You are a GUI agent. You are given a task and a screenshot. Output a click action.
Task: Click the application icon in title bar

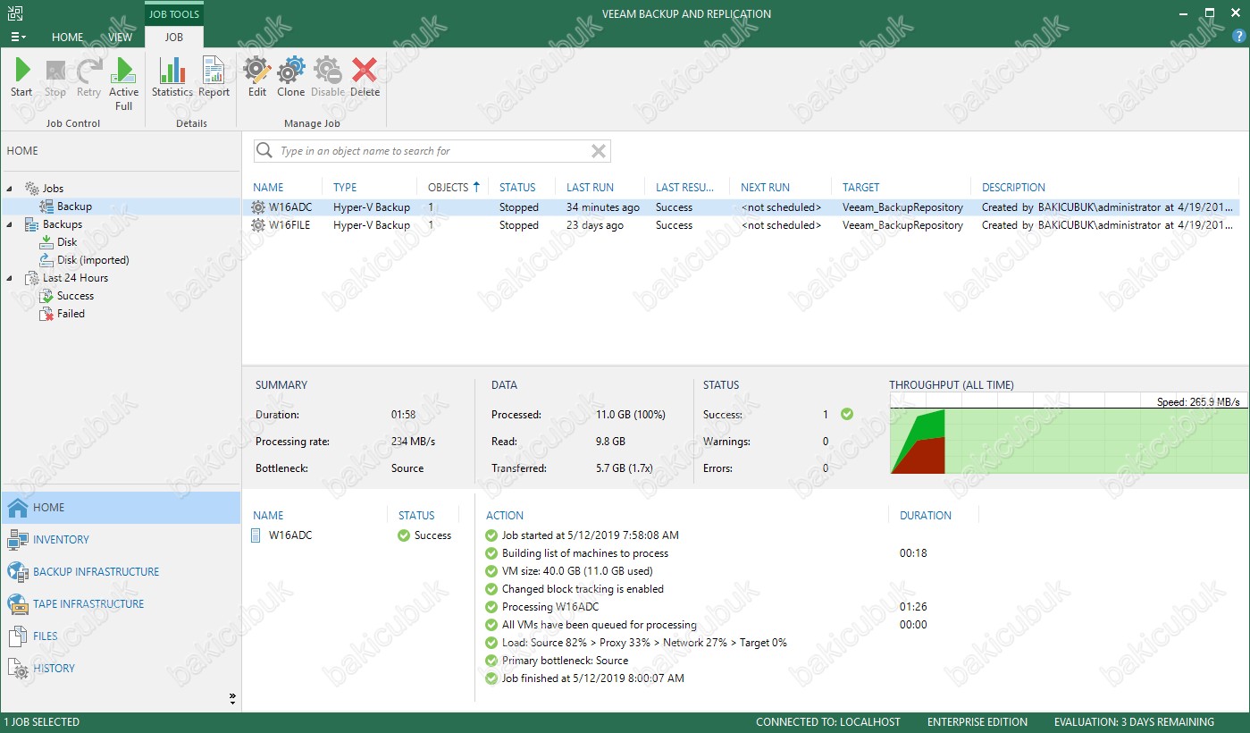pos(13,13)
